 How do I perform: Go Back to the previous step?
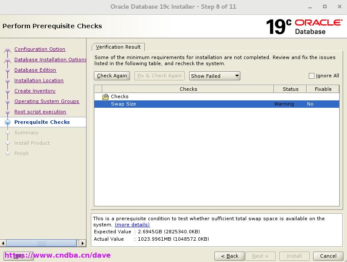tap(230, 256)
